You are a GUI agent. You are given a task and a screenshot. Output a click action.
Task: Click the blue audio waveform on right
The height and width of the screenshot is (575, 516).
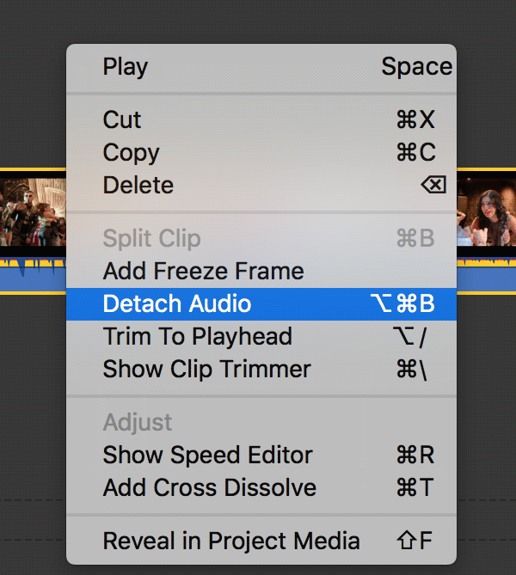click(486, 275)
